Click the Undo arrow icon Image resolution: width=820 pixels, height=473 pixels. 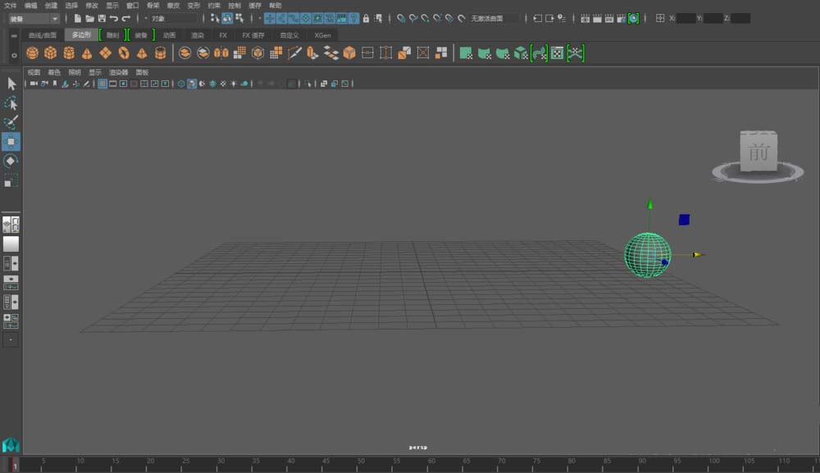click(114, 18)
